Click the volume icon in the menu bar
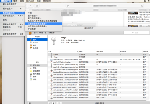Screen dimensions: 150x104 pyautogui.click(x=149, y=1)
